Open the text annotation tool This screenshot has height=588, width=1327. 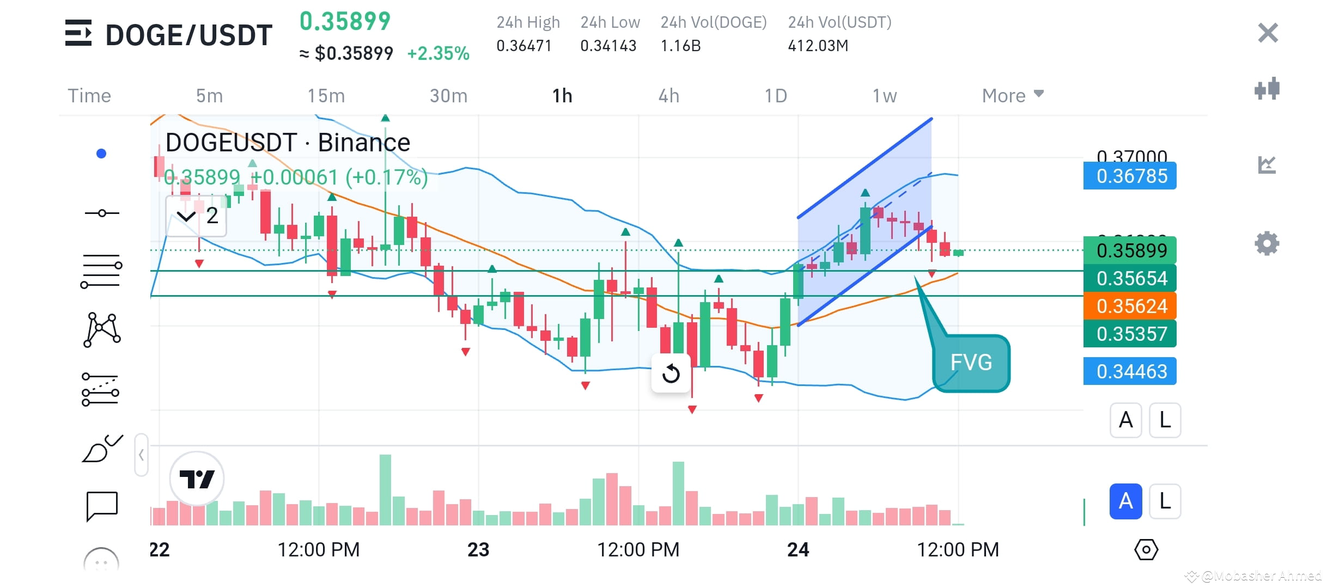pos(101,506)
